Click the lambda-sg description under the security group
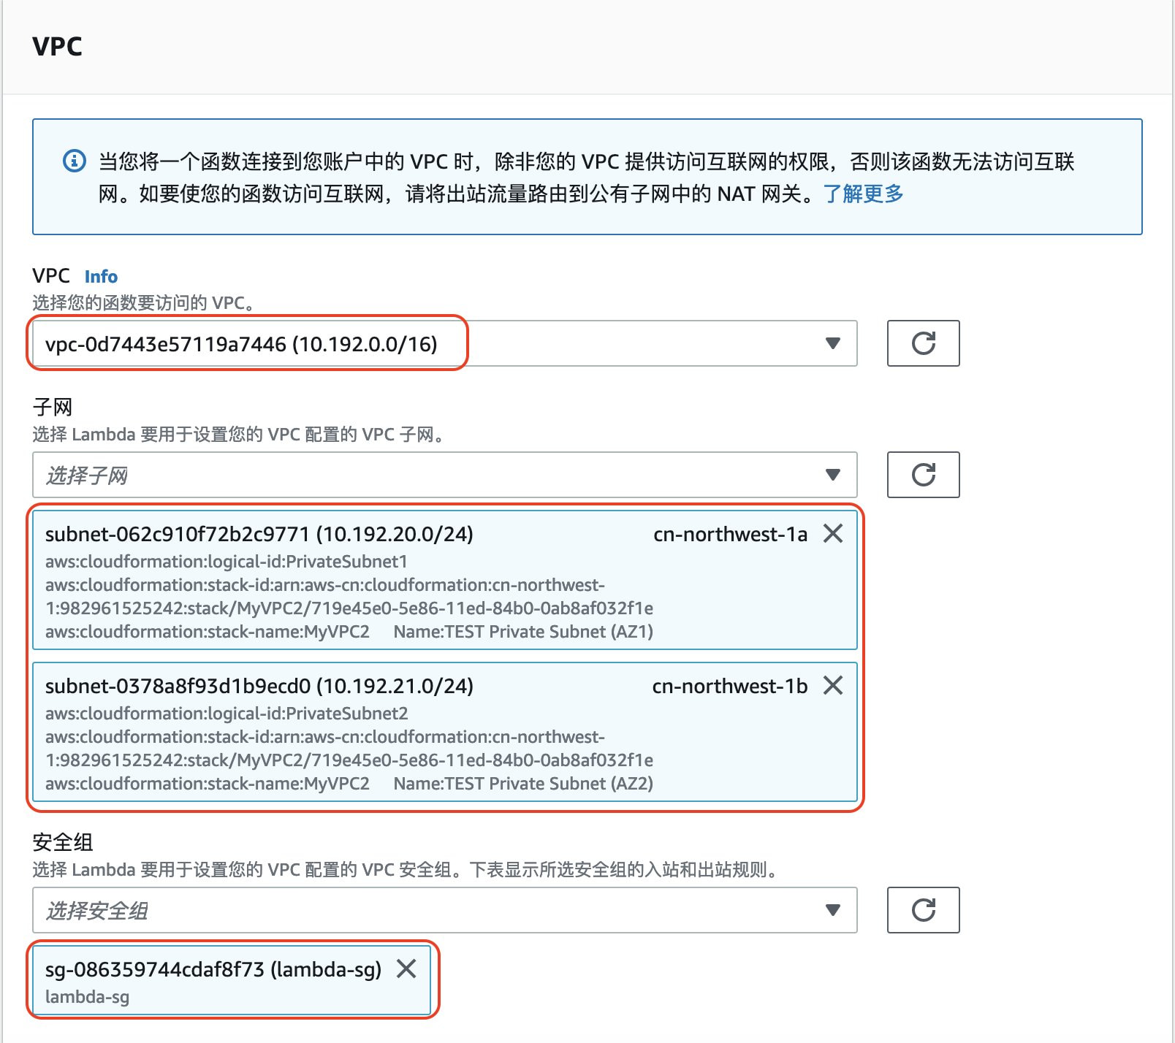1175x1043 pixels. (x=87, y=997)
